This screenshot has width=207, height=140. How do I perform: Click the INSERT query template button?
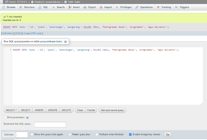pos(39,110)
